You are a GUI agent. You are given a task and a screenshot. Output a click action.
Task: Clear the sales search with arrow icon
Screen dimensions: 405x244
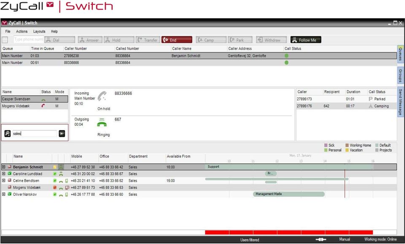click(62, 133)
